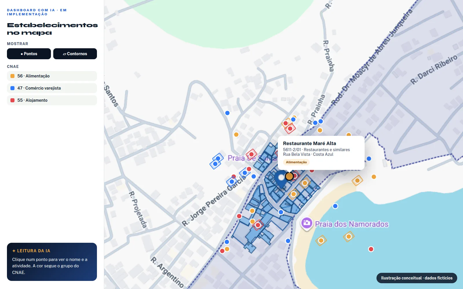Viewport: 463px width, 289px height.
Task: Click the orange swatch for 56 · Alimentação
Action: point(12,76)
